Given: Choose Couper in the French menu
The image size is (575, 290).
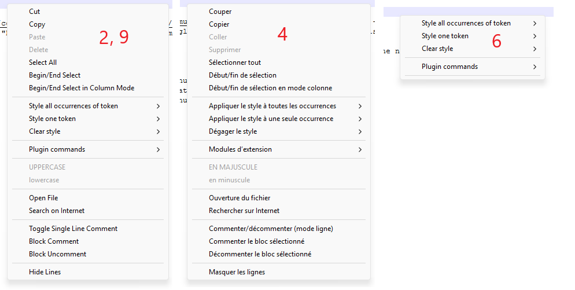Looking at the screenshot, I should pyautogui.click(x=220, y=12).
